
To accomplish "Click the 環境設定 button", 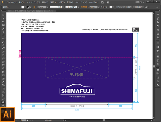I will (x=138, y=7).
